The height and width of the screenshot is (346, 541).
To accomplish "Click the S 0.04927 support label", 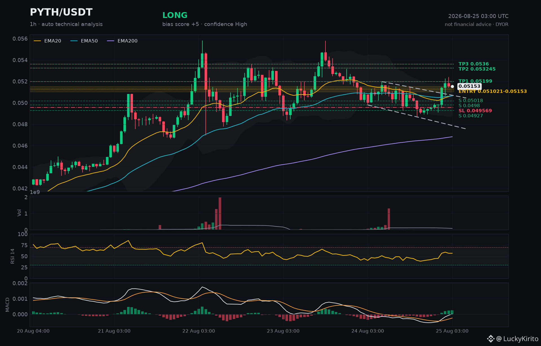I will pos(471,116).
